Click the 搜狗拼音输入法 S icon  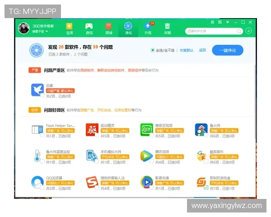tap(92, 182)
